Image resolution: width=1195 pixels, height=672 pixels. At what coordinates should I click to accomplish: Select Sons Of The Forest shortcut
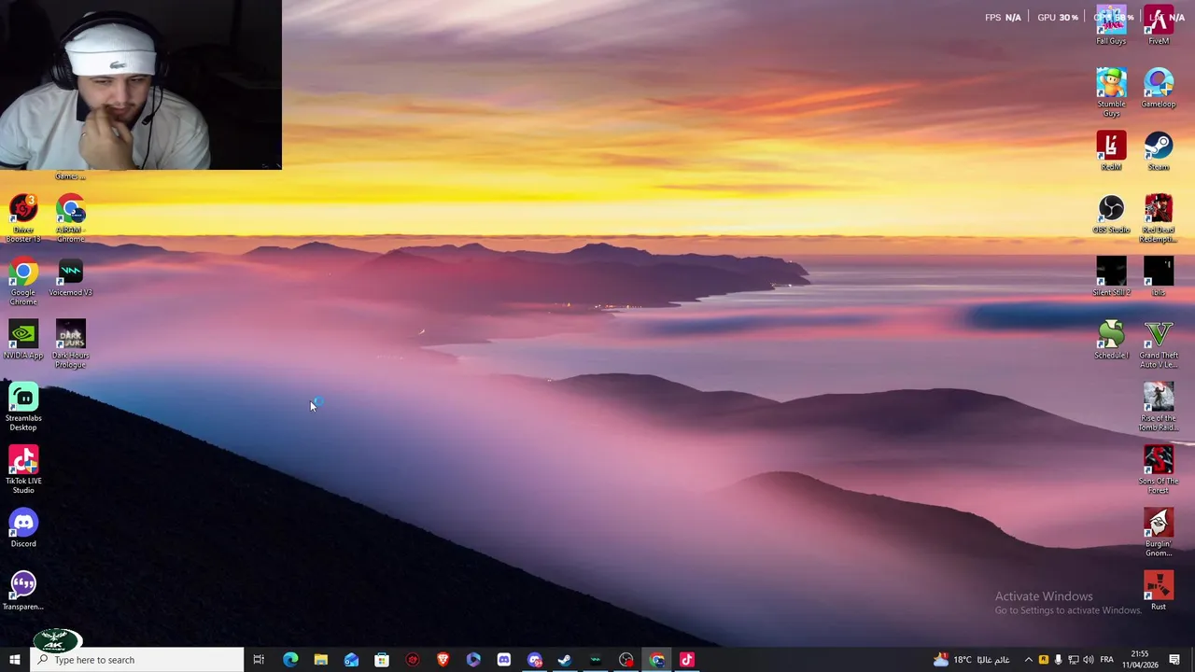[1159, 469]
